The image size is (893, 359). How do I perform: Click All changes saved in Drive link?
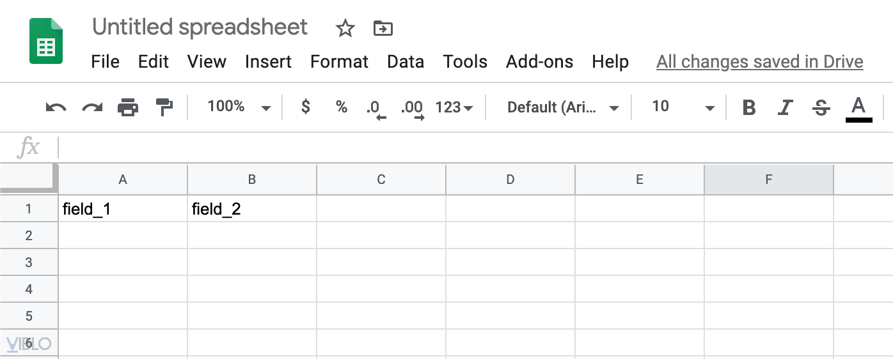(x=759, y=62)
